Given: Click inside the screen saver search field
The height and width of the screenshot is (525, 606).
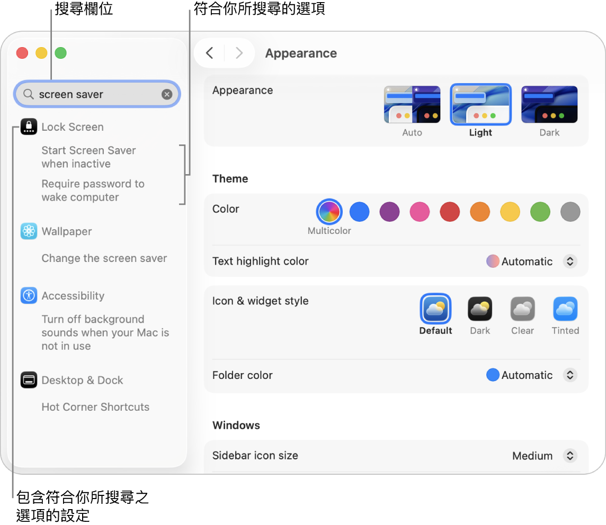Looking at the screenshot, I should coord(95,94).
